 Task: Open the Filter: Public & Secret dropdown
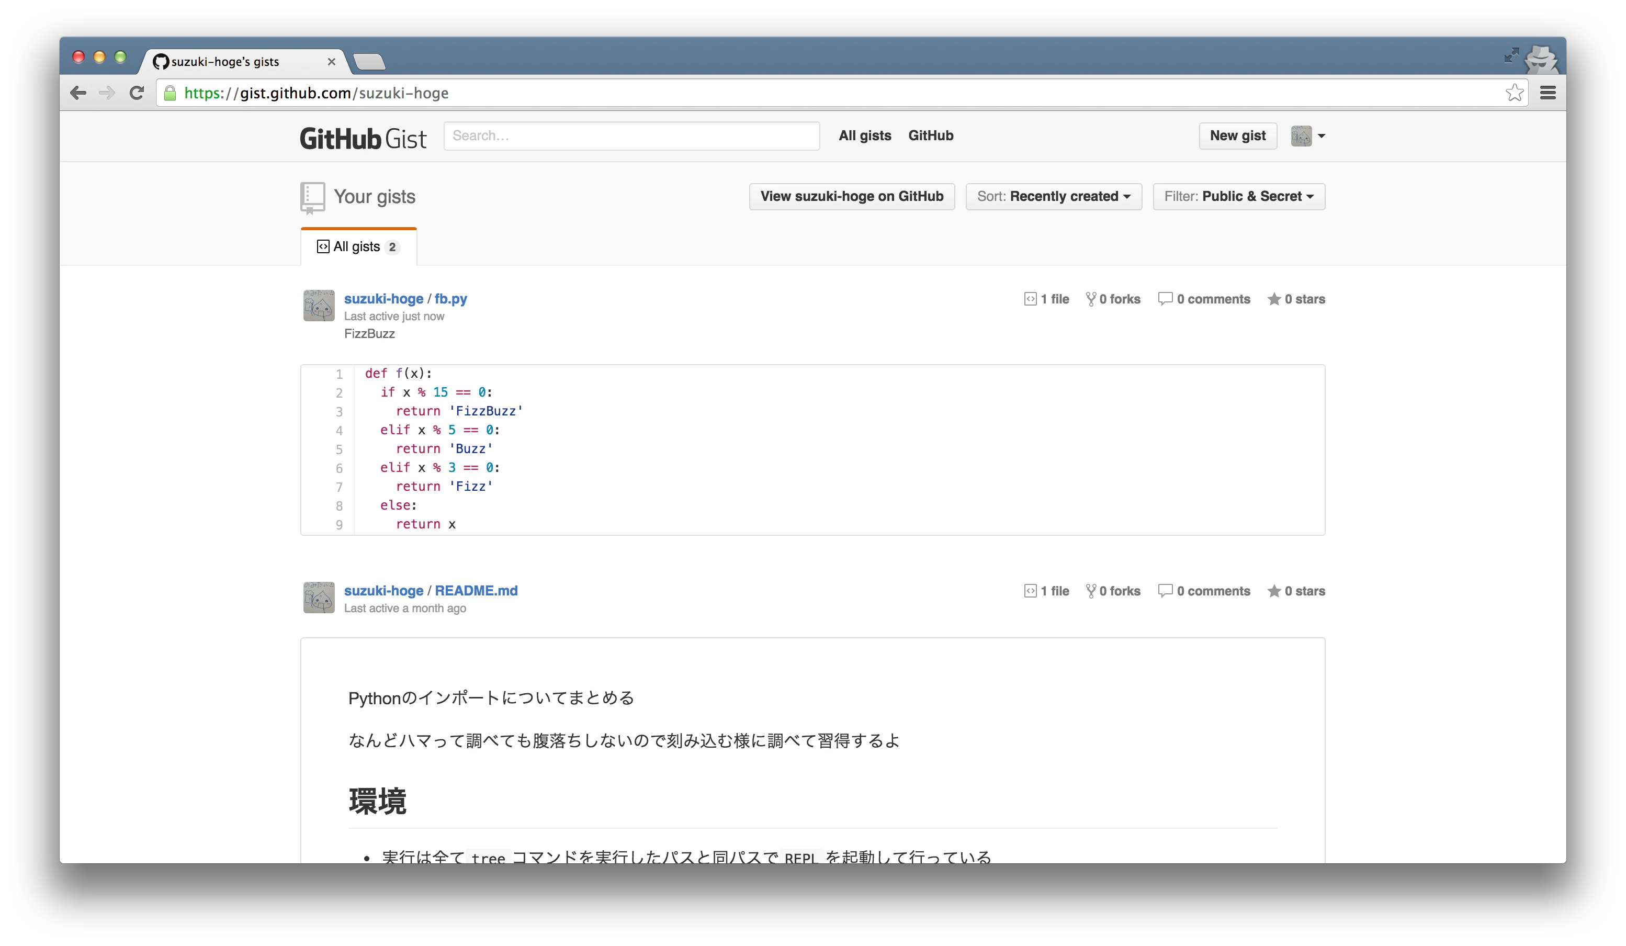(1238, 196)
